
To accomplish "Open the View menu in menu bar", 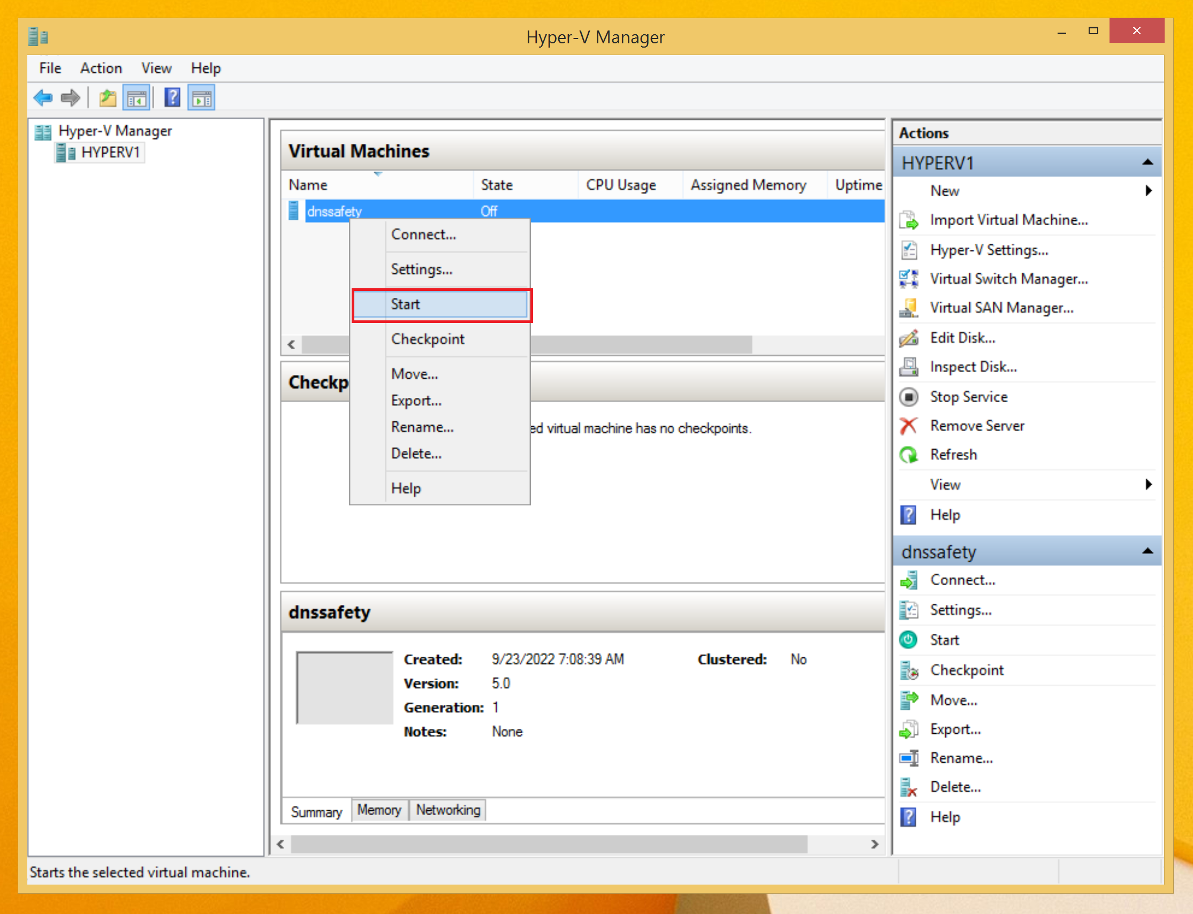I will [156, 68].
